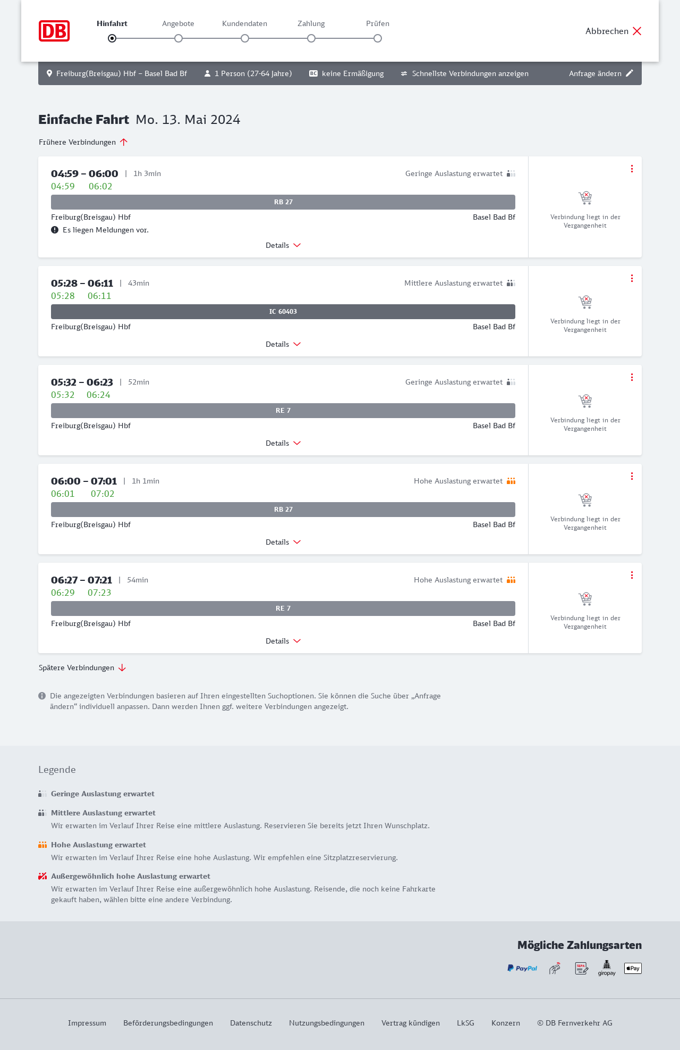Click the Abbrechen X icon
The width and height of the screenshot is (680, 1050).
pyautogui.click(x=637, y=31)
